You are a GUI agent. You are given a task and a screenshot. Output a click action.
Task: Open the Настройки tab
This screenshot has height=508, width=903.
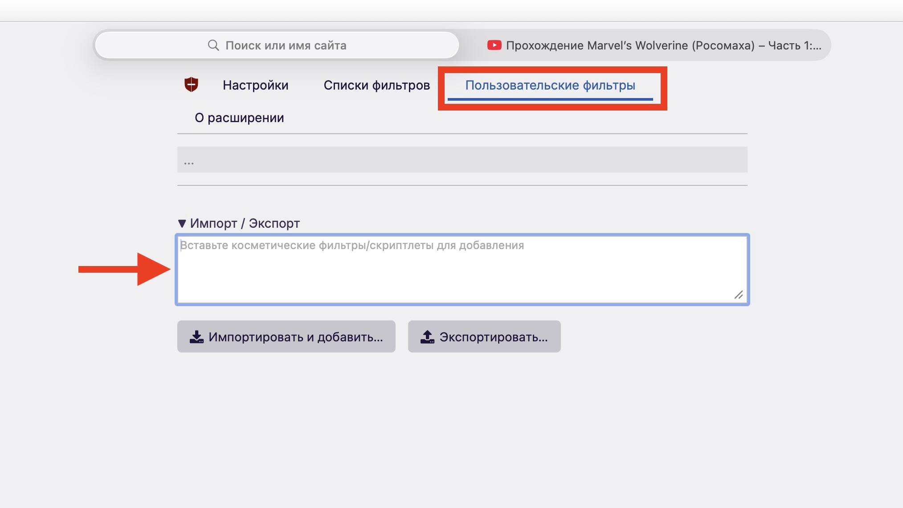click(x=255, y=85)
